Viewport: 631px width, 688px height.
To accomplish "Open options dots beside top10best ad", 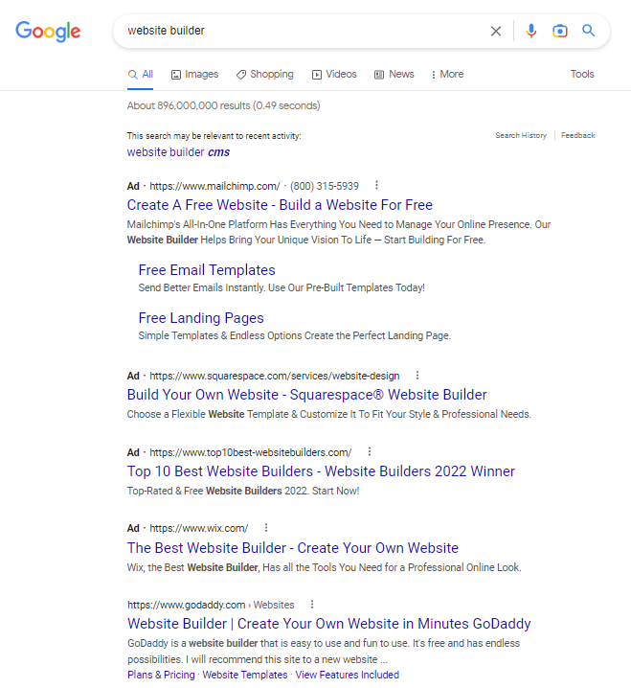I will [x=370, y=452].
